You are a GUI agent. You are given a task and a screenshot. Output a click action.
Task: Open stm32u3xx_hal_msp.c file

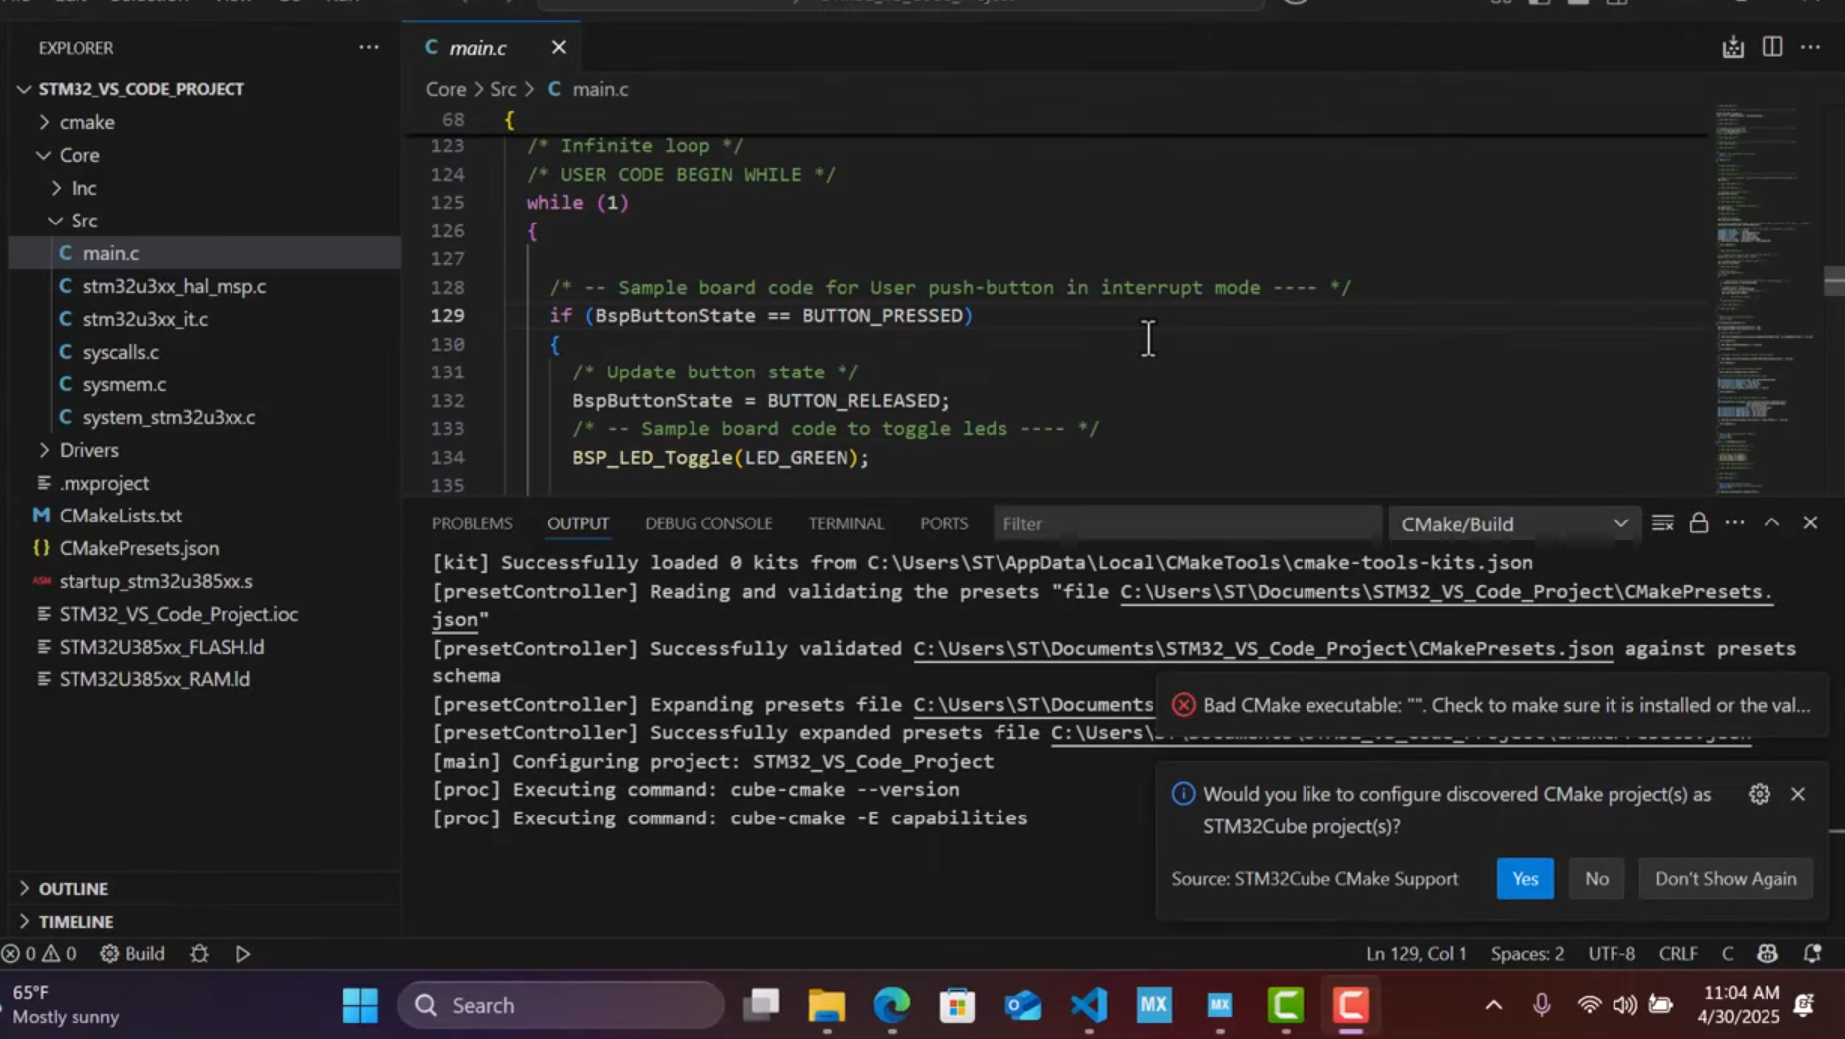[x=175, y=286]
